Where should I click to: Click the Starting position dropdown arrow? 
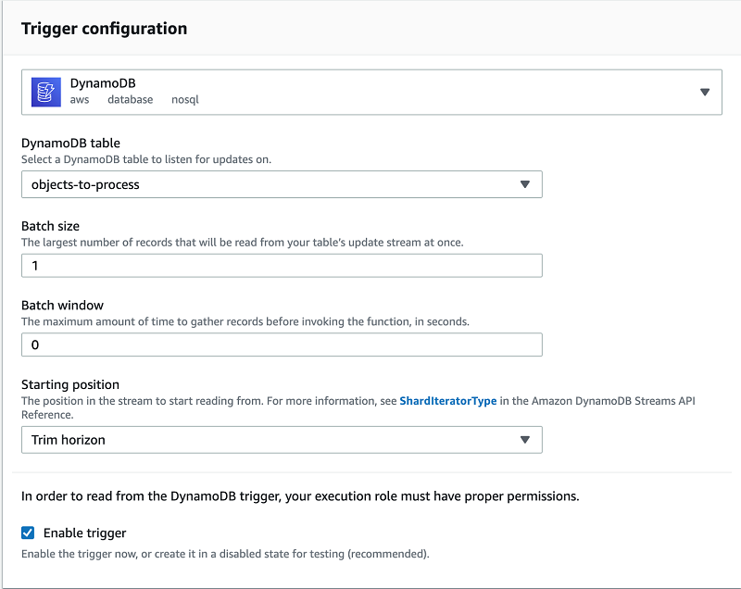(x=525, y=440)
